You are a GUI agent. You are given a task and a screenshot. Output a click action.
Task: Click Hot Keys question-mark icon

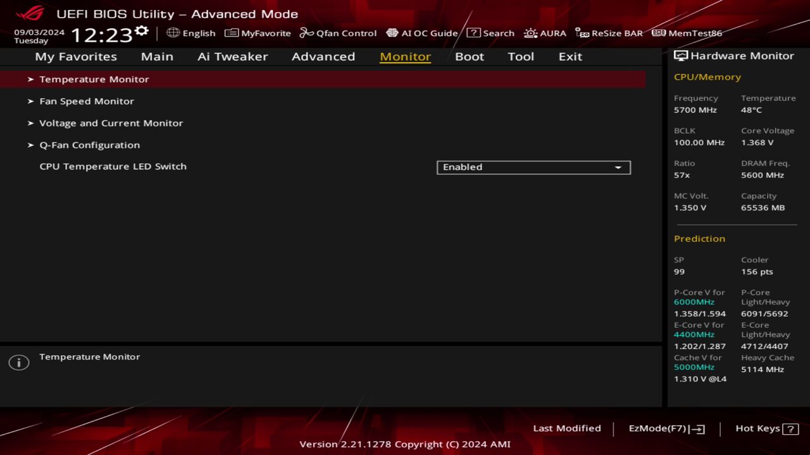[790, 429]
